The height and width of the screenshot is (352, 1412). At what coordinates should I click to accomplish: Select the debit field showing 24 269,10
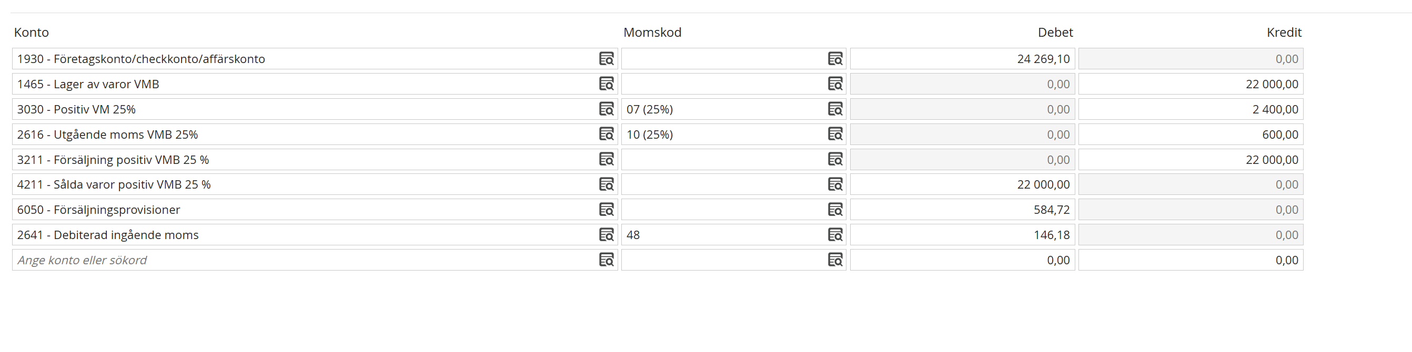tap(962, 58)
